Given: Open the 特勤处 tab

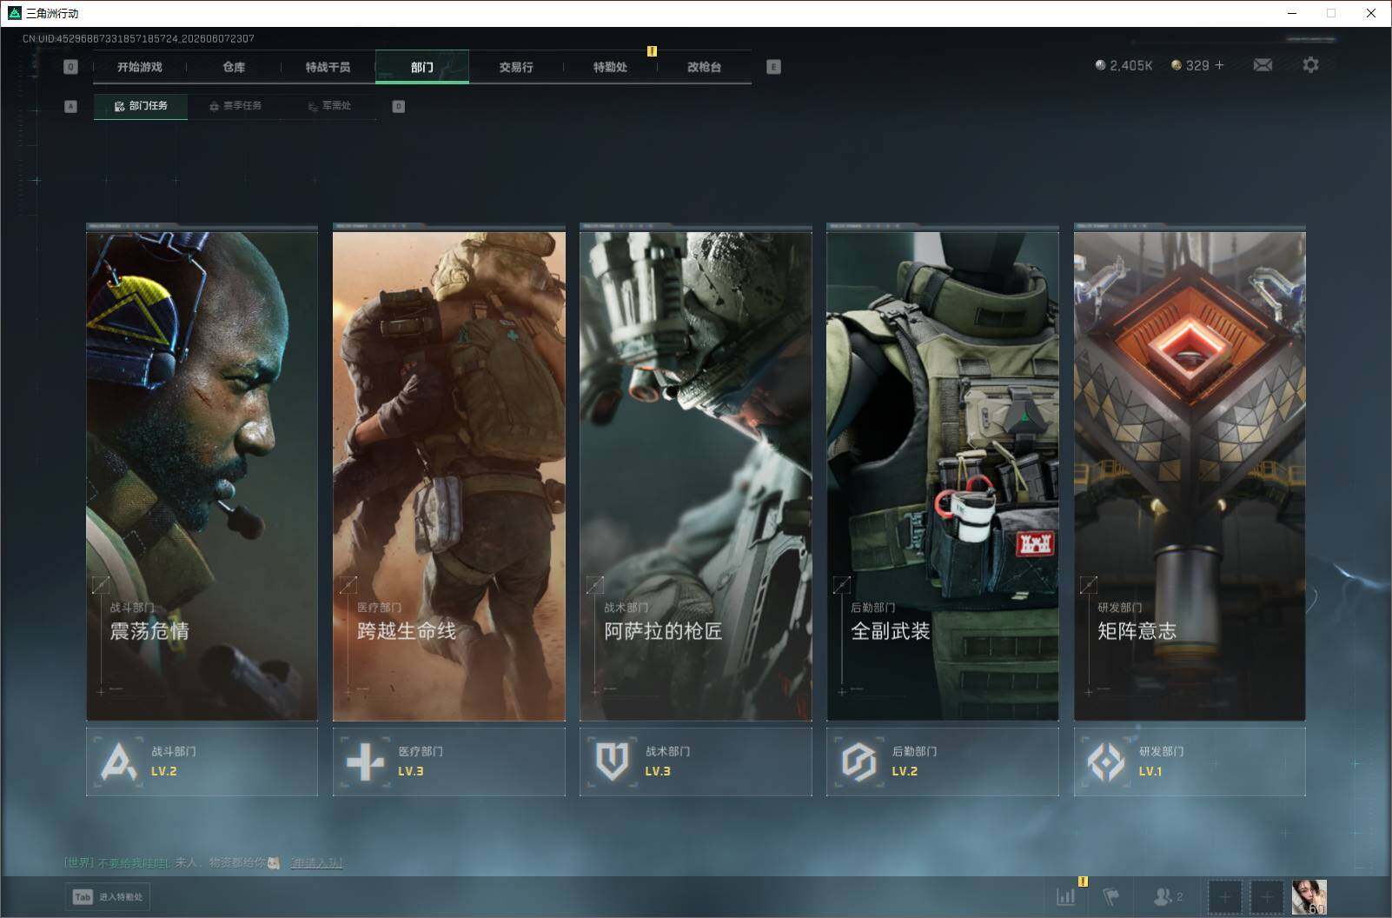Looking at the screenshot, I should (610, 67).
